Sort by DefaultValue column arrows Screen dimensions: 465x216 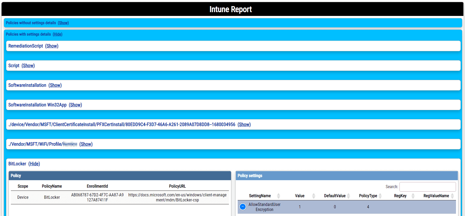pos(348,196)
